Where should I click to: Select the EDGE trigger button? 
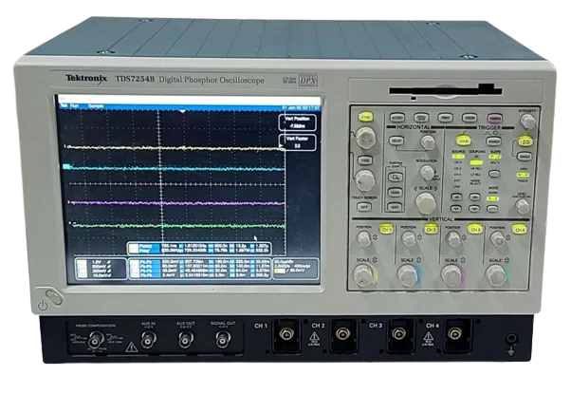(x=463, y=141)
